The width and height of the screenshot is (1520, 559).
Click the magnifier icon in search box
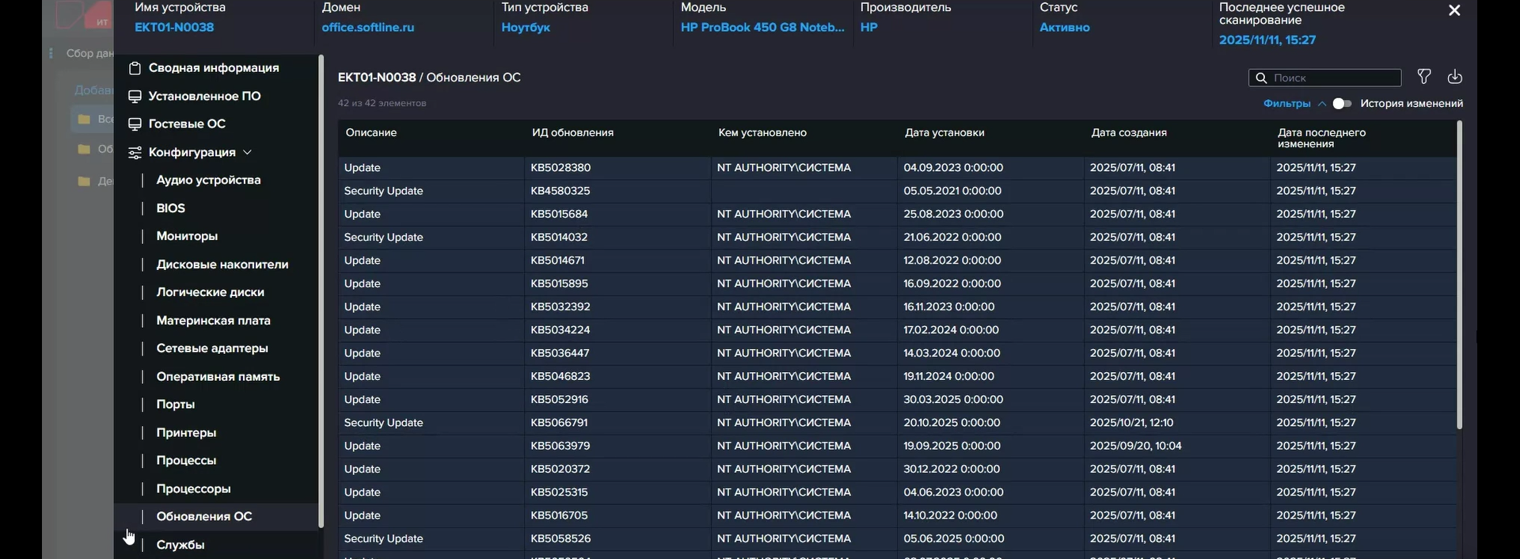[x=1260, y=78]
